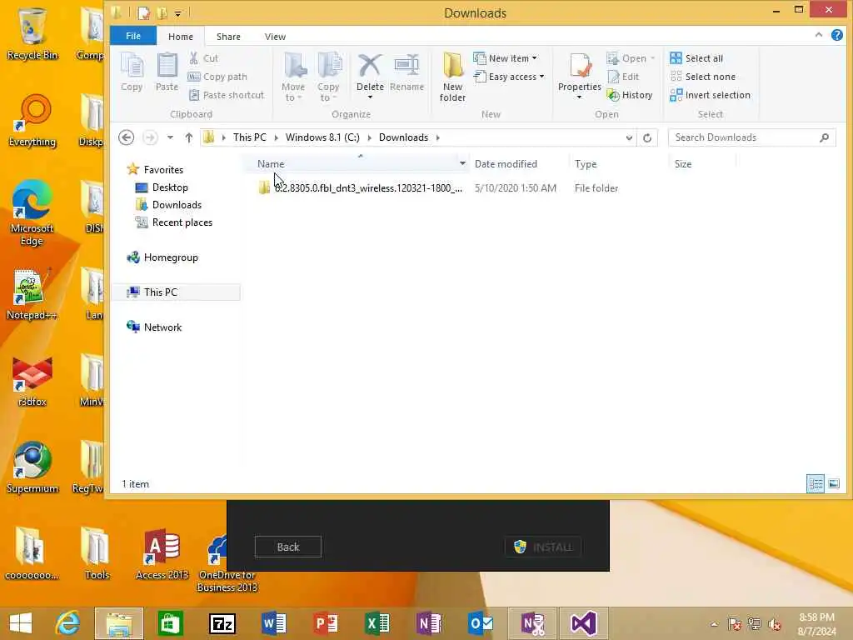
Task: Click This PC in the address bar
Action: pos(250,137)
